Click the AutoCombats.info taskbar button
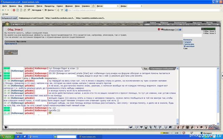Image resolution: width=223 pixels, height=139 pixels. 90,137
